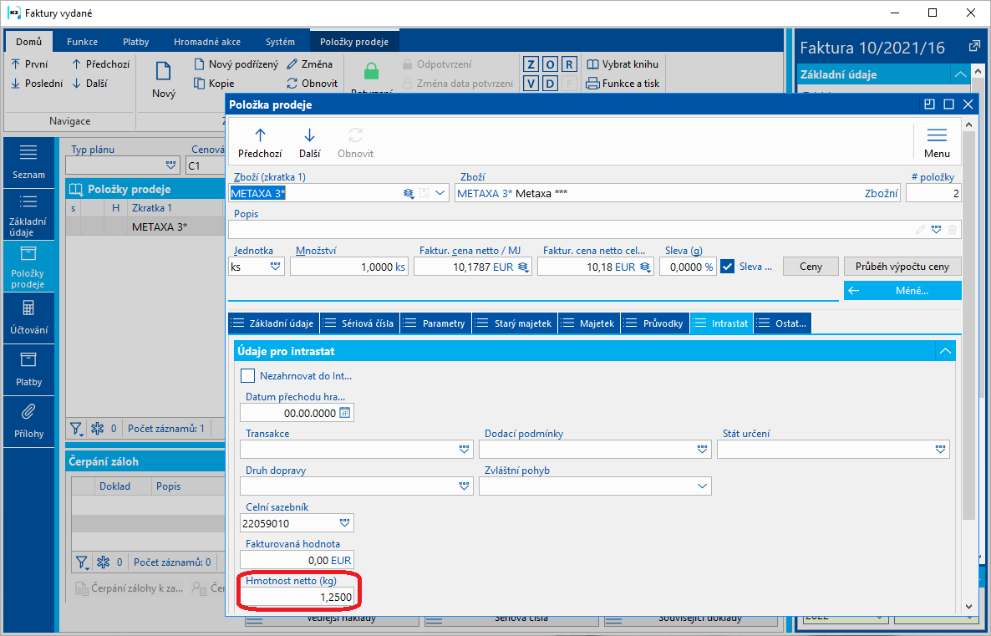Click Vybrat knihu

623,64
